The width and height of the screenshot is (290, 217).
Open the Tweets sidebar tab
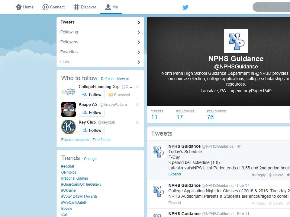click(x=100, y=22)
